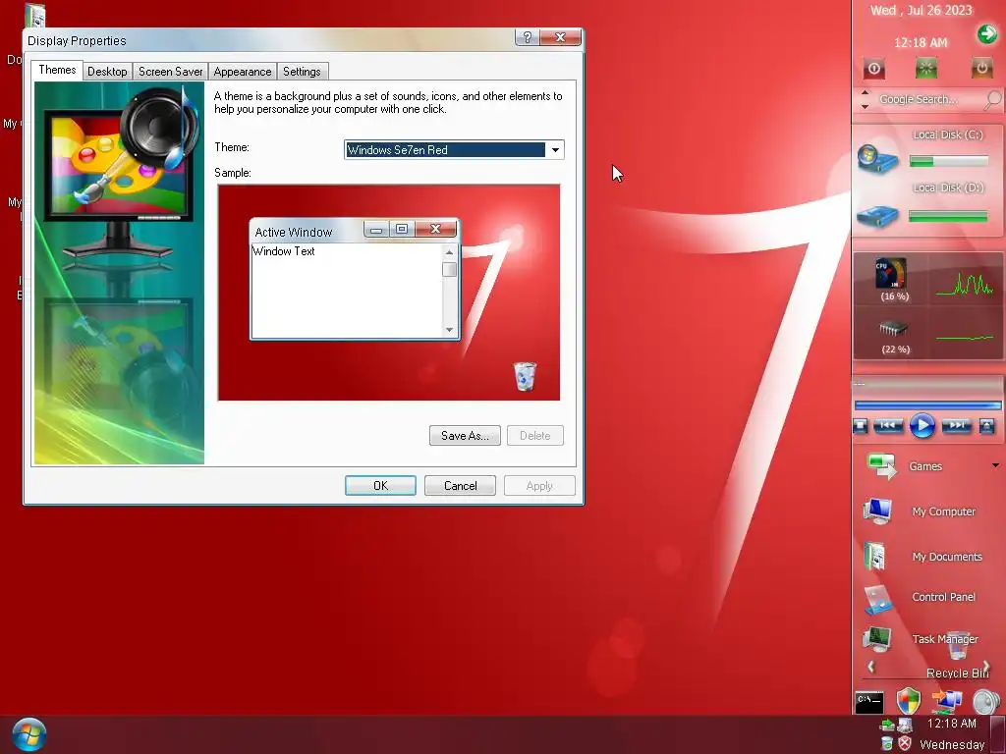Viewport: 1006px width, 754px height.
Task: Open Local Disk (D:) drive icon
Action: pos(877,216)
